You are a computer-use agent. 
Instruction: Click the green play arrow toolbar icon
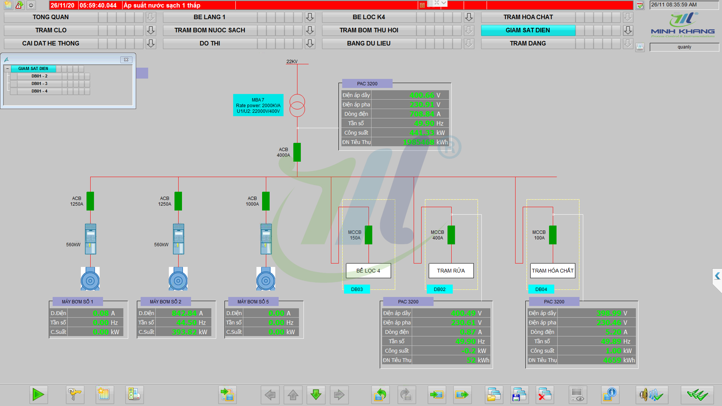click(38, 394)
